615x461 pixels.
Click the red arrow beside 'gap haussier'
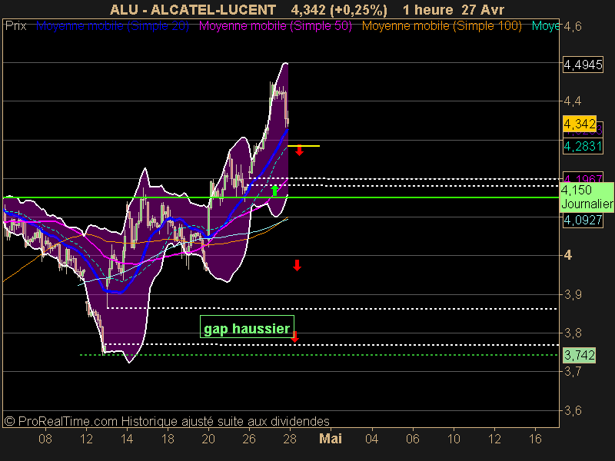(x=295, y=337)
